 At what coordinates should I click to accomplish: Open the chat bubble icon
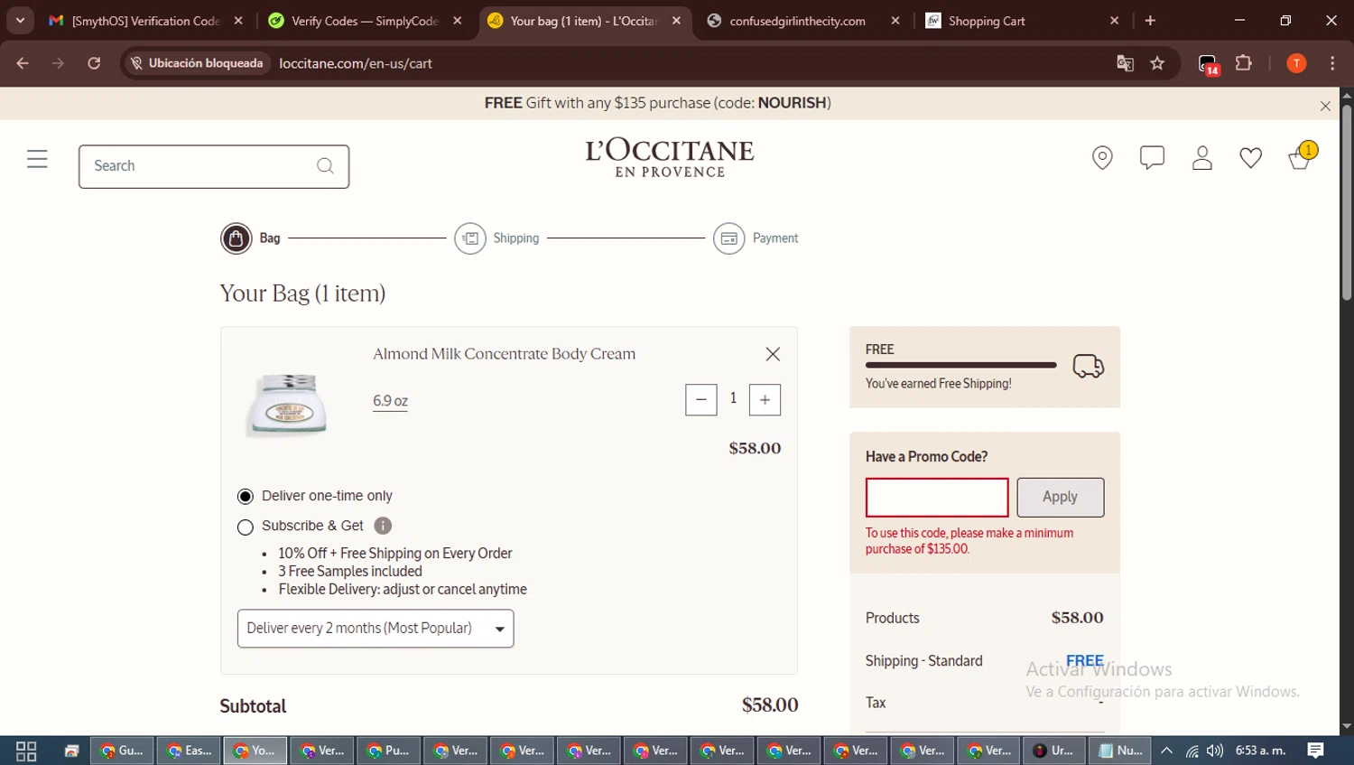click(1152, 158)
